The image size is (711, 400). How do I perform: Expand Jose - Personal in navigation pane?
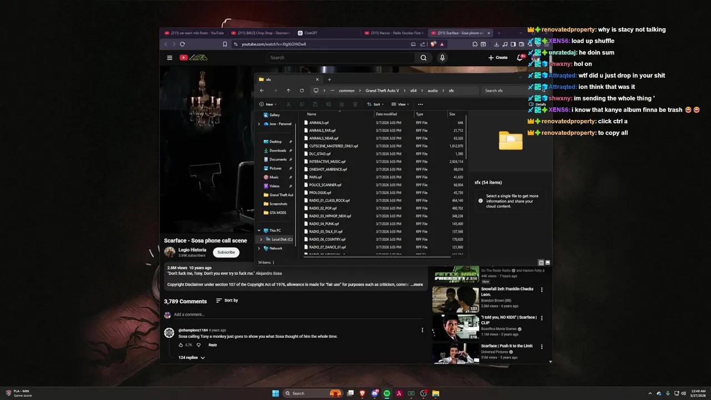pyautogui.click(x=259, y=124)
